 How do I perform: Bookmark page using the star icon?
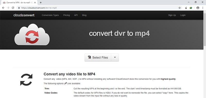pos(179,8)
